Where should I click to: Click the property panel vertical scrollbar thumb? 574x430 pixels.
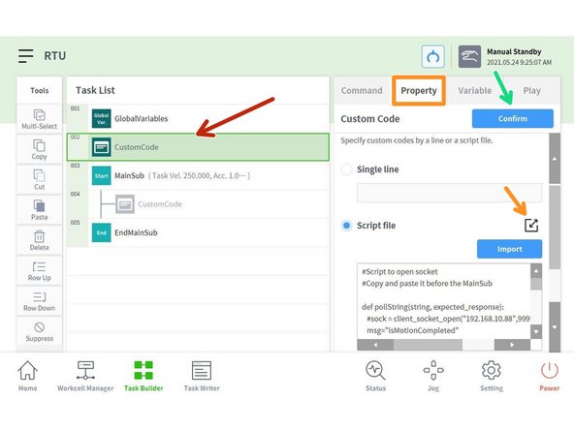[555, 227]
